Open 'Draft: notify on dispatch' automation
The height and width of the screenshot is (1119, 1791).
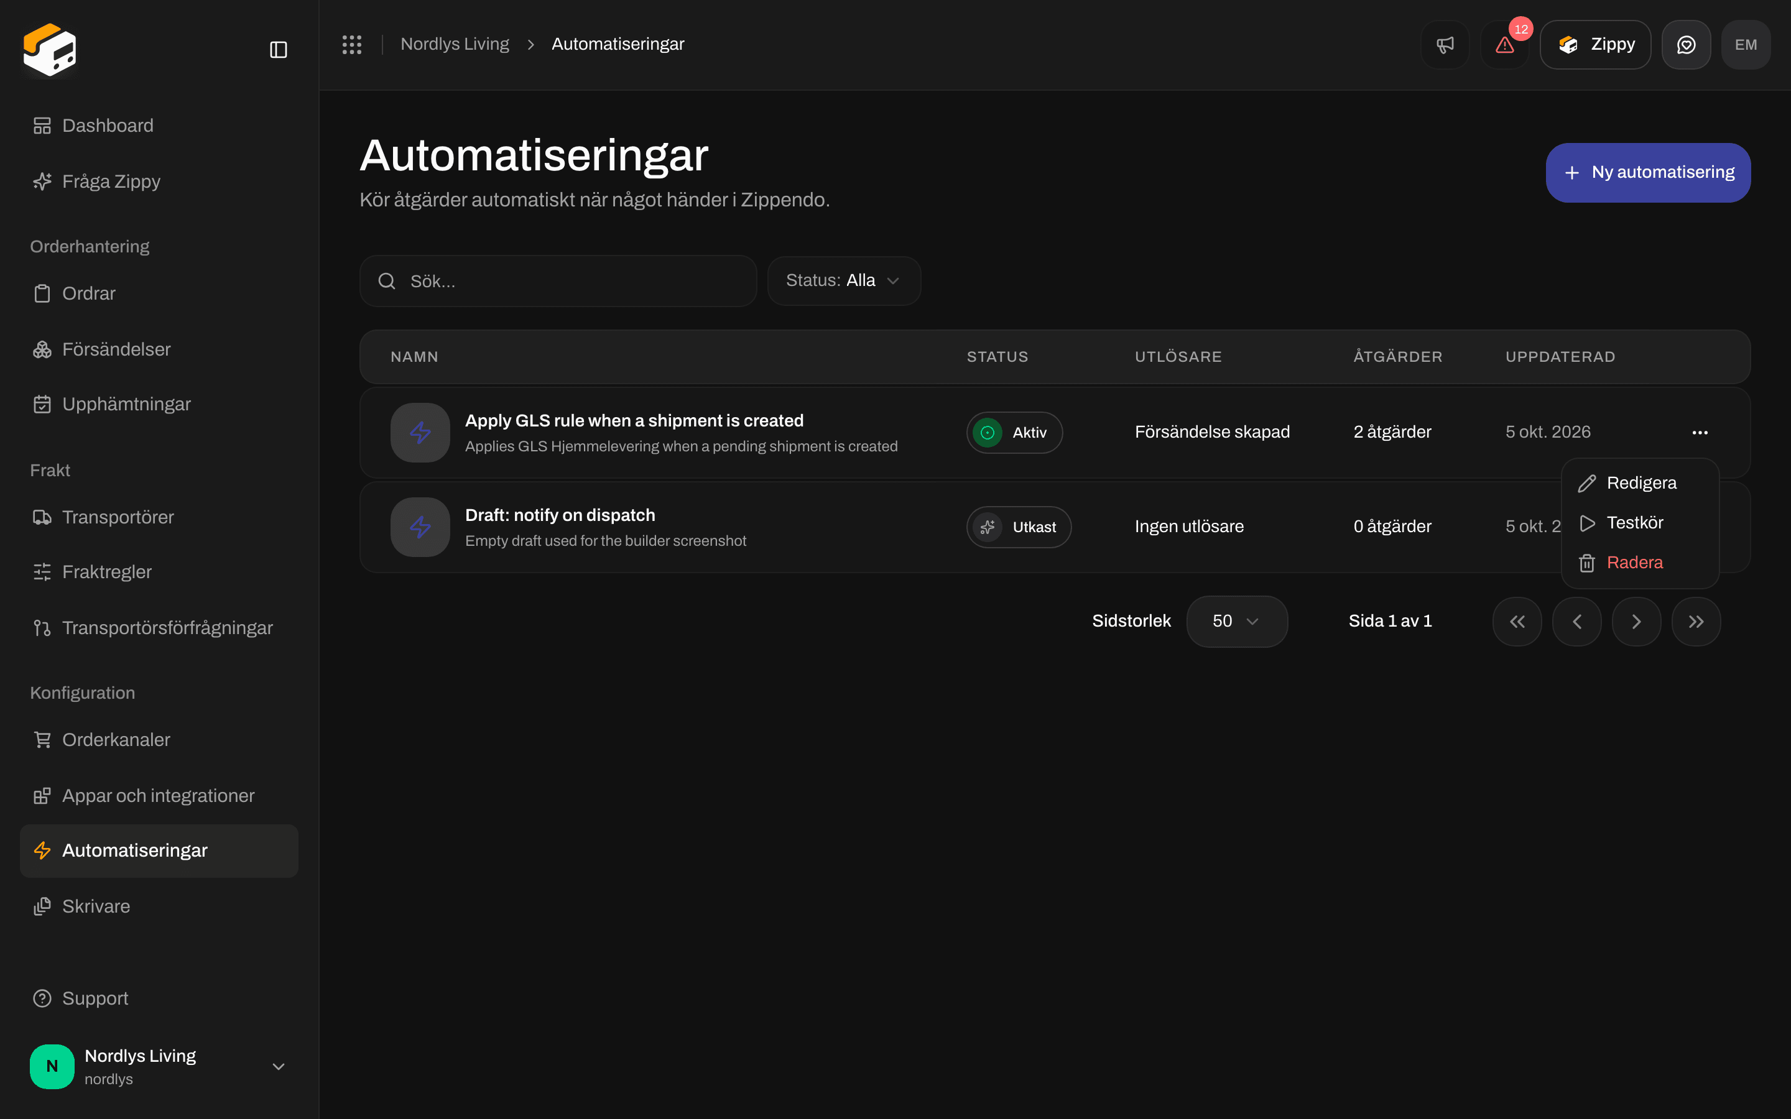(560, 515)
